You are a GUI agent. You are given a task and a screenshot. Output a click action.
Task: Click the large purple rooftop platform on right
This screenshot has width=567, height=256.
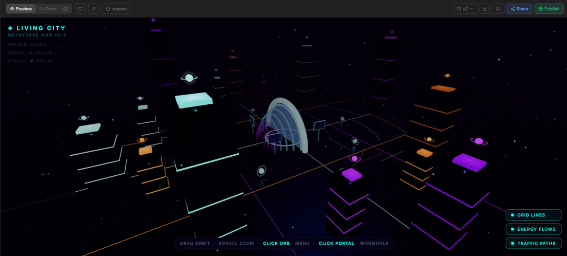point(469,162)
